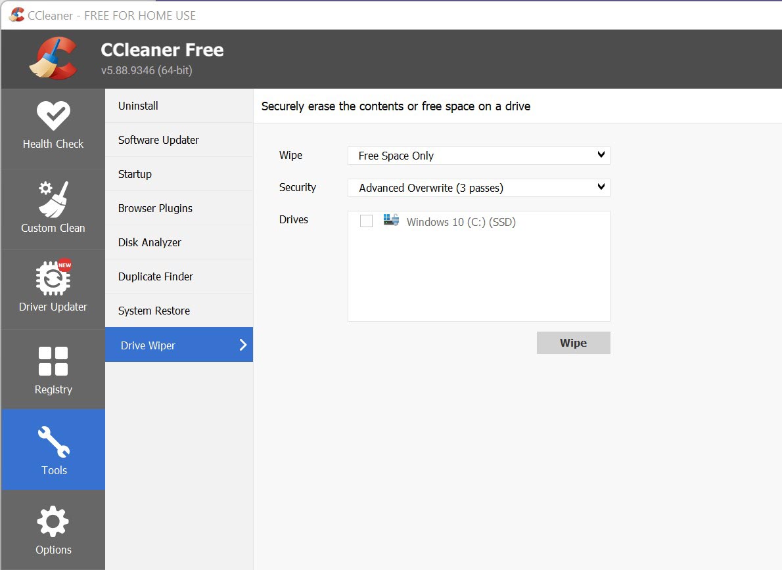782x570 pixels.
Task: Click the Drives field label
Action: point(294,219)
